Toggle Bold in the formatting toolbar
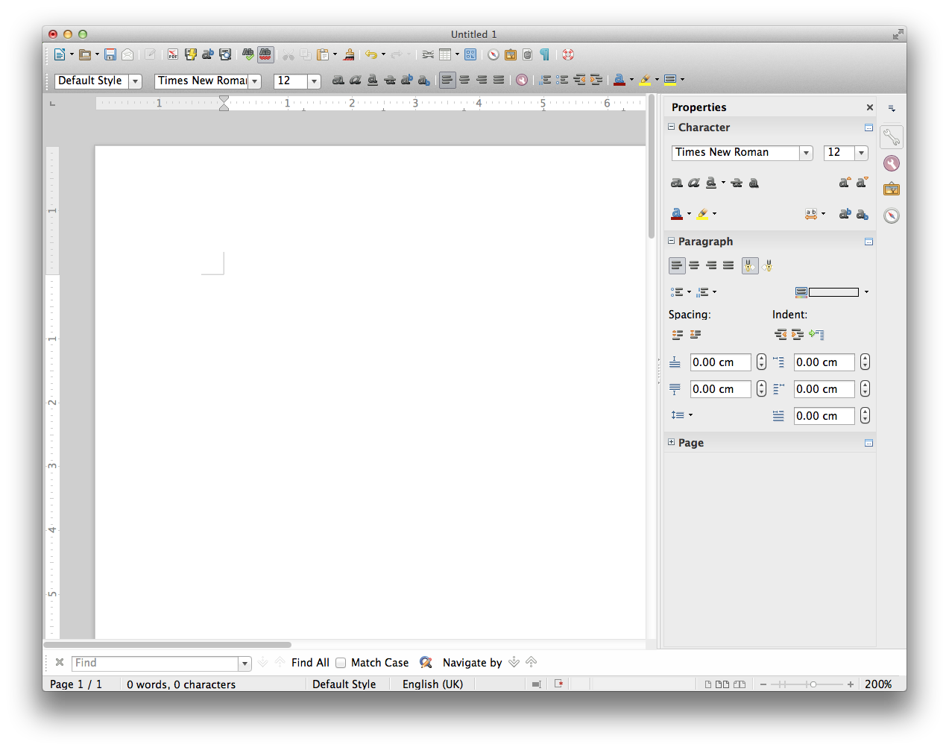The image size is (949, 750). click(x=338, y=80)
